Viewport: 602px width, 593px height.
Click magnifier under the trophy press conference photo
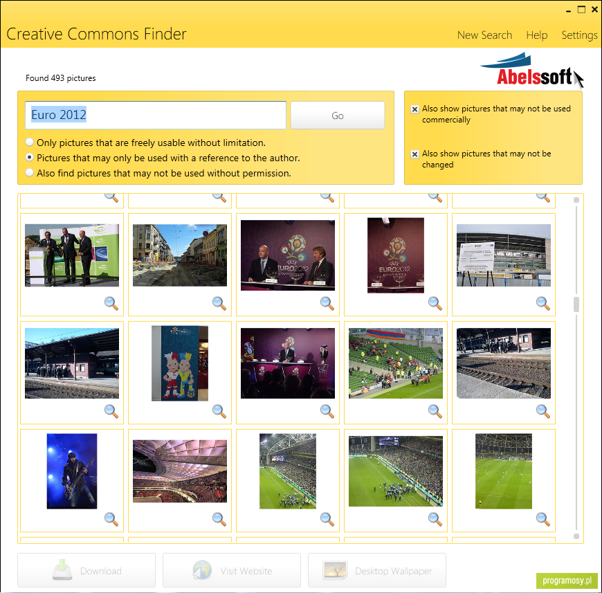[327, 411]
